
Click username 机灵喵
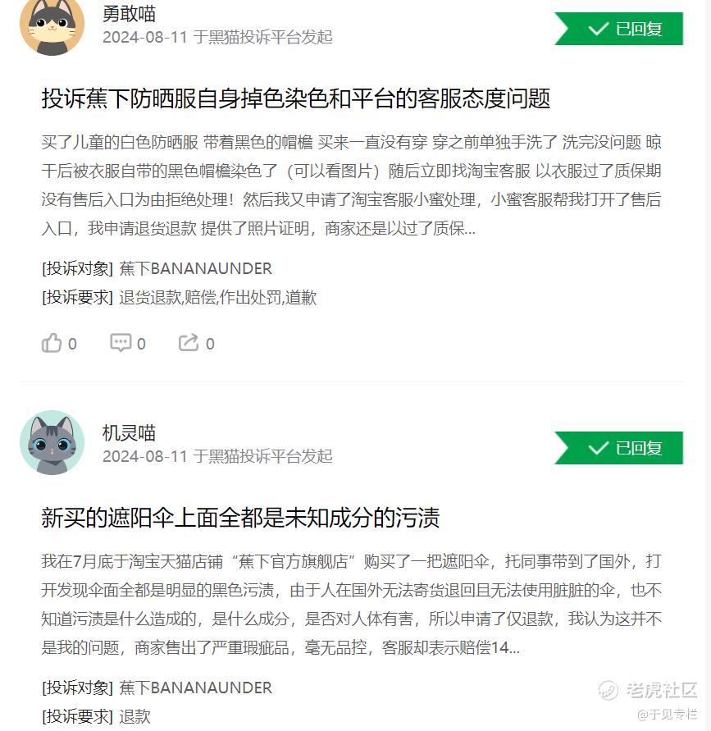pyautogui.click(x=129, y=432)
